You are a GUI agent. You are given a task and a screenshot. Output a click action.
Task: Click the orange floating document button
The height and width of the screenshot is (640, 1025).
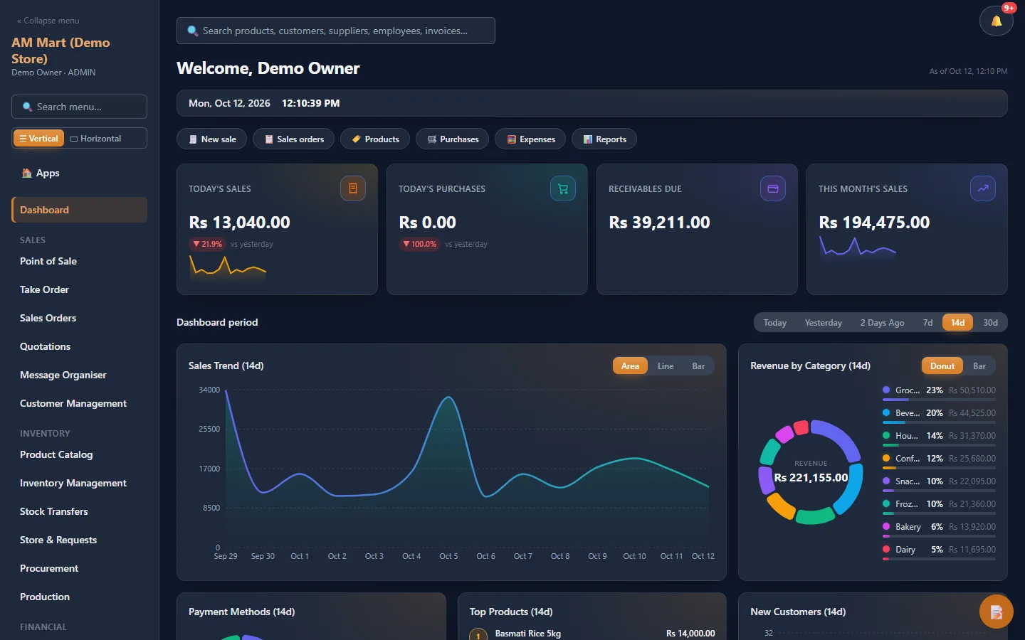pos(997,612)
